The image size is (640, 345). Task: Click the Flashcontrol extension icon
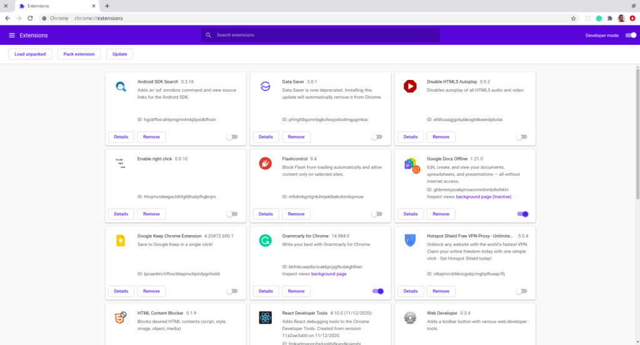[265, 163]
